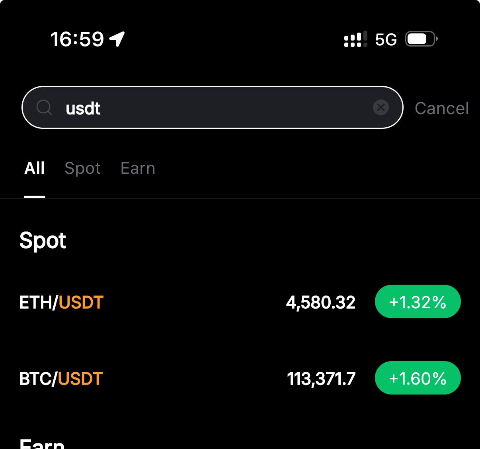
Task: Click the green +1.60% badge for BTC
Action: pyautogui.click(x=418, y=378)
